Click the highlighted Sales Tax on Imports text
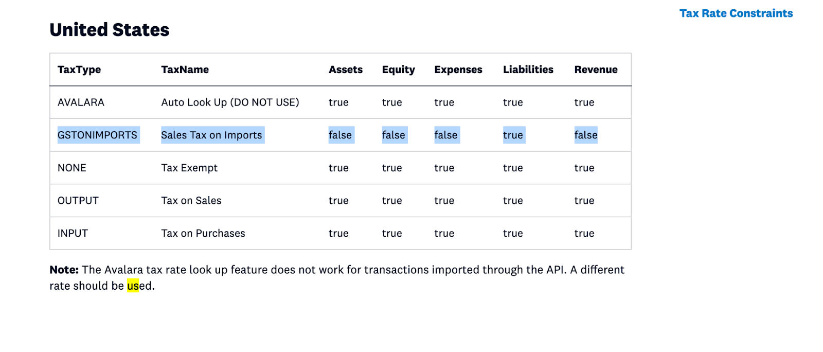 [x=211, y=135]
